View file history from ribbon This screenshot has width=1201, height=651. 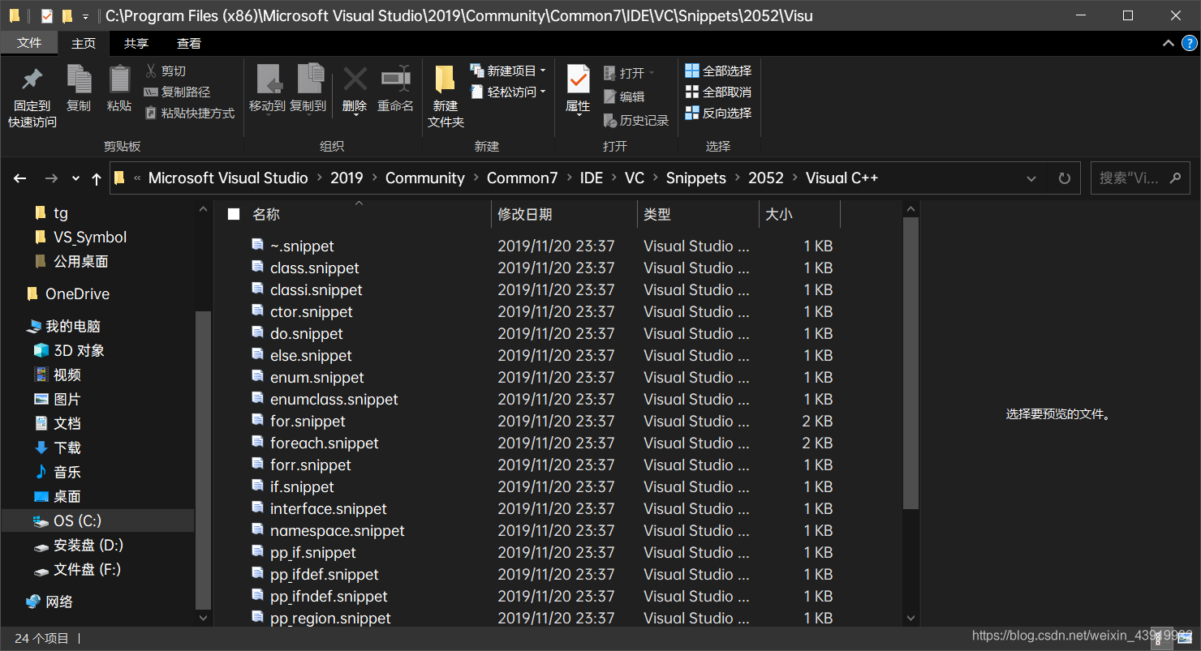636,121
